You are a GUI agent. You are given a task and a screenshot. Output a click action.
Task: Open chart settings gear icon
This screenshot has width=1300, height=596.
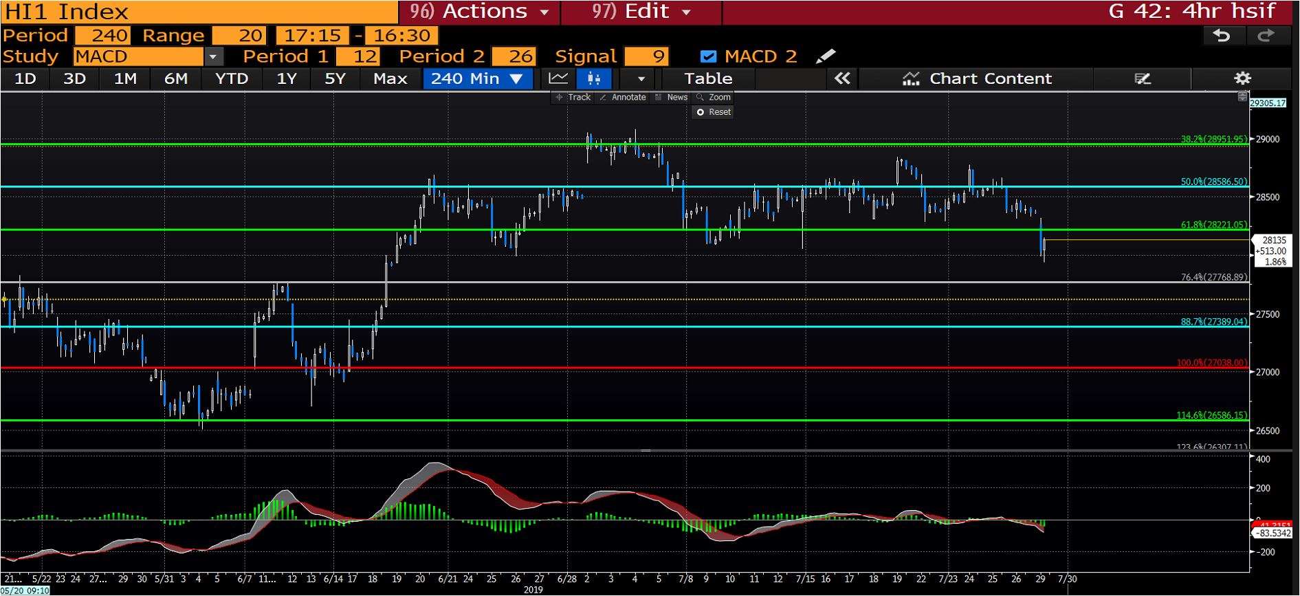tap(1242, 78)
